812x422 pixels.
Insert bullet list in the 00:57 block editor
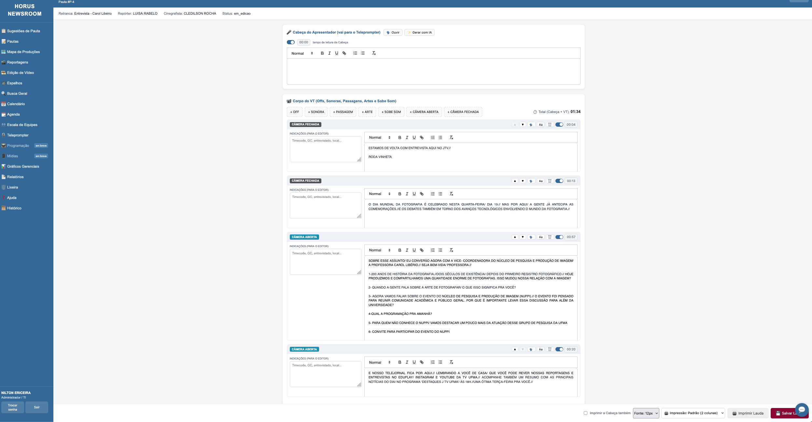pos(440,250)
